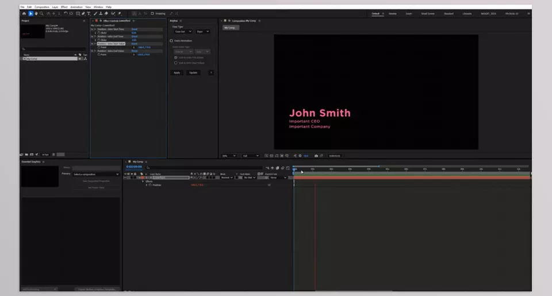The width and height of the screenshot is (552, 296).
Task: Collapse the Position - Intro Start Time effect
Action: (92, 29)
